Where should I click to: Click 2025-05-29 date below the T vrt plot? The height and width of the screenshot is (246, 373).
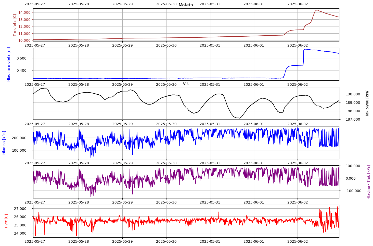[122, 242]
